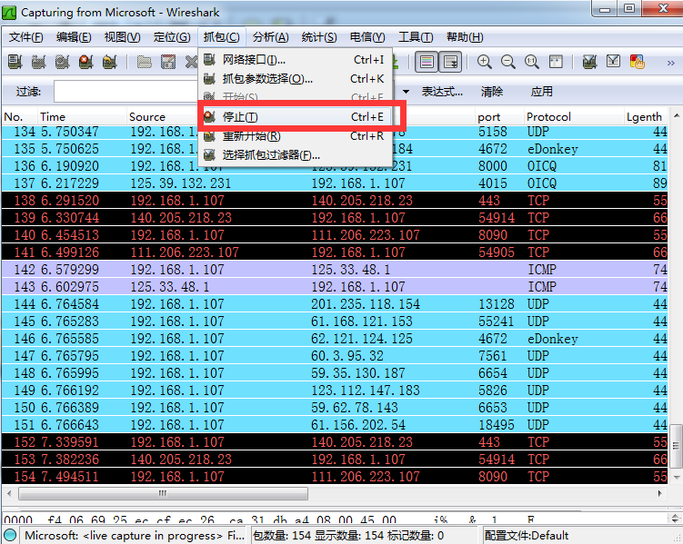Click the 应用 filter button
The image size is (683, 544).
[x=542, y=92]
